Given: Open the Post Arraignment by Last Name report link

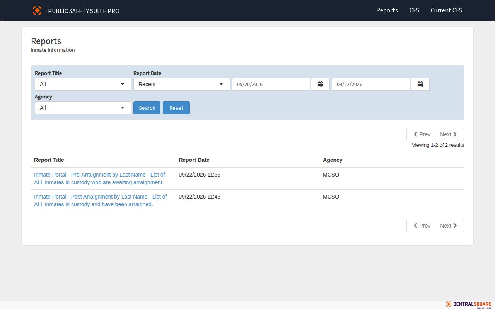Looking at the screenshot, I should tap(101, 200).
